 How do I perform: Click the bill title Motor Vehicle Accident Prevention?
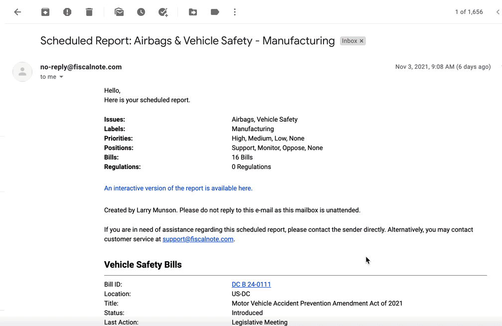[x=317, y=303]
